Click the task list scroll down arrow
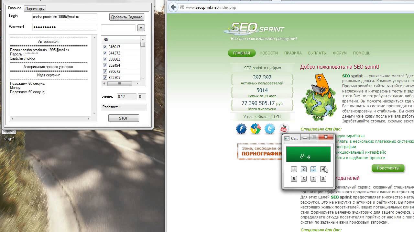 [x=143, y=78]
